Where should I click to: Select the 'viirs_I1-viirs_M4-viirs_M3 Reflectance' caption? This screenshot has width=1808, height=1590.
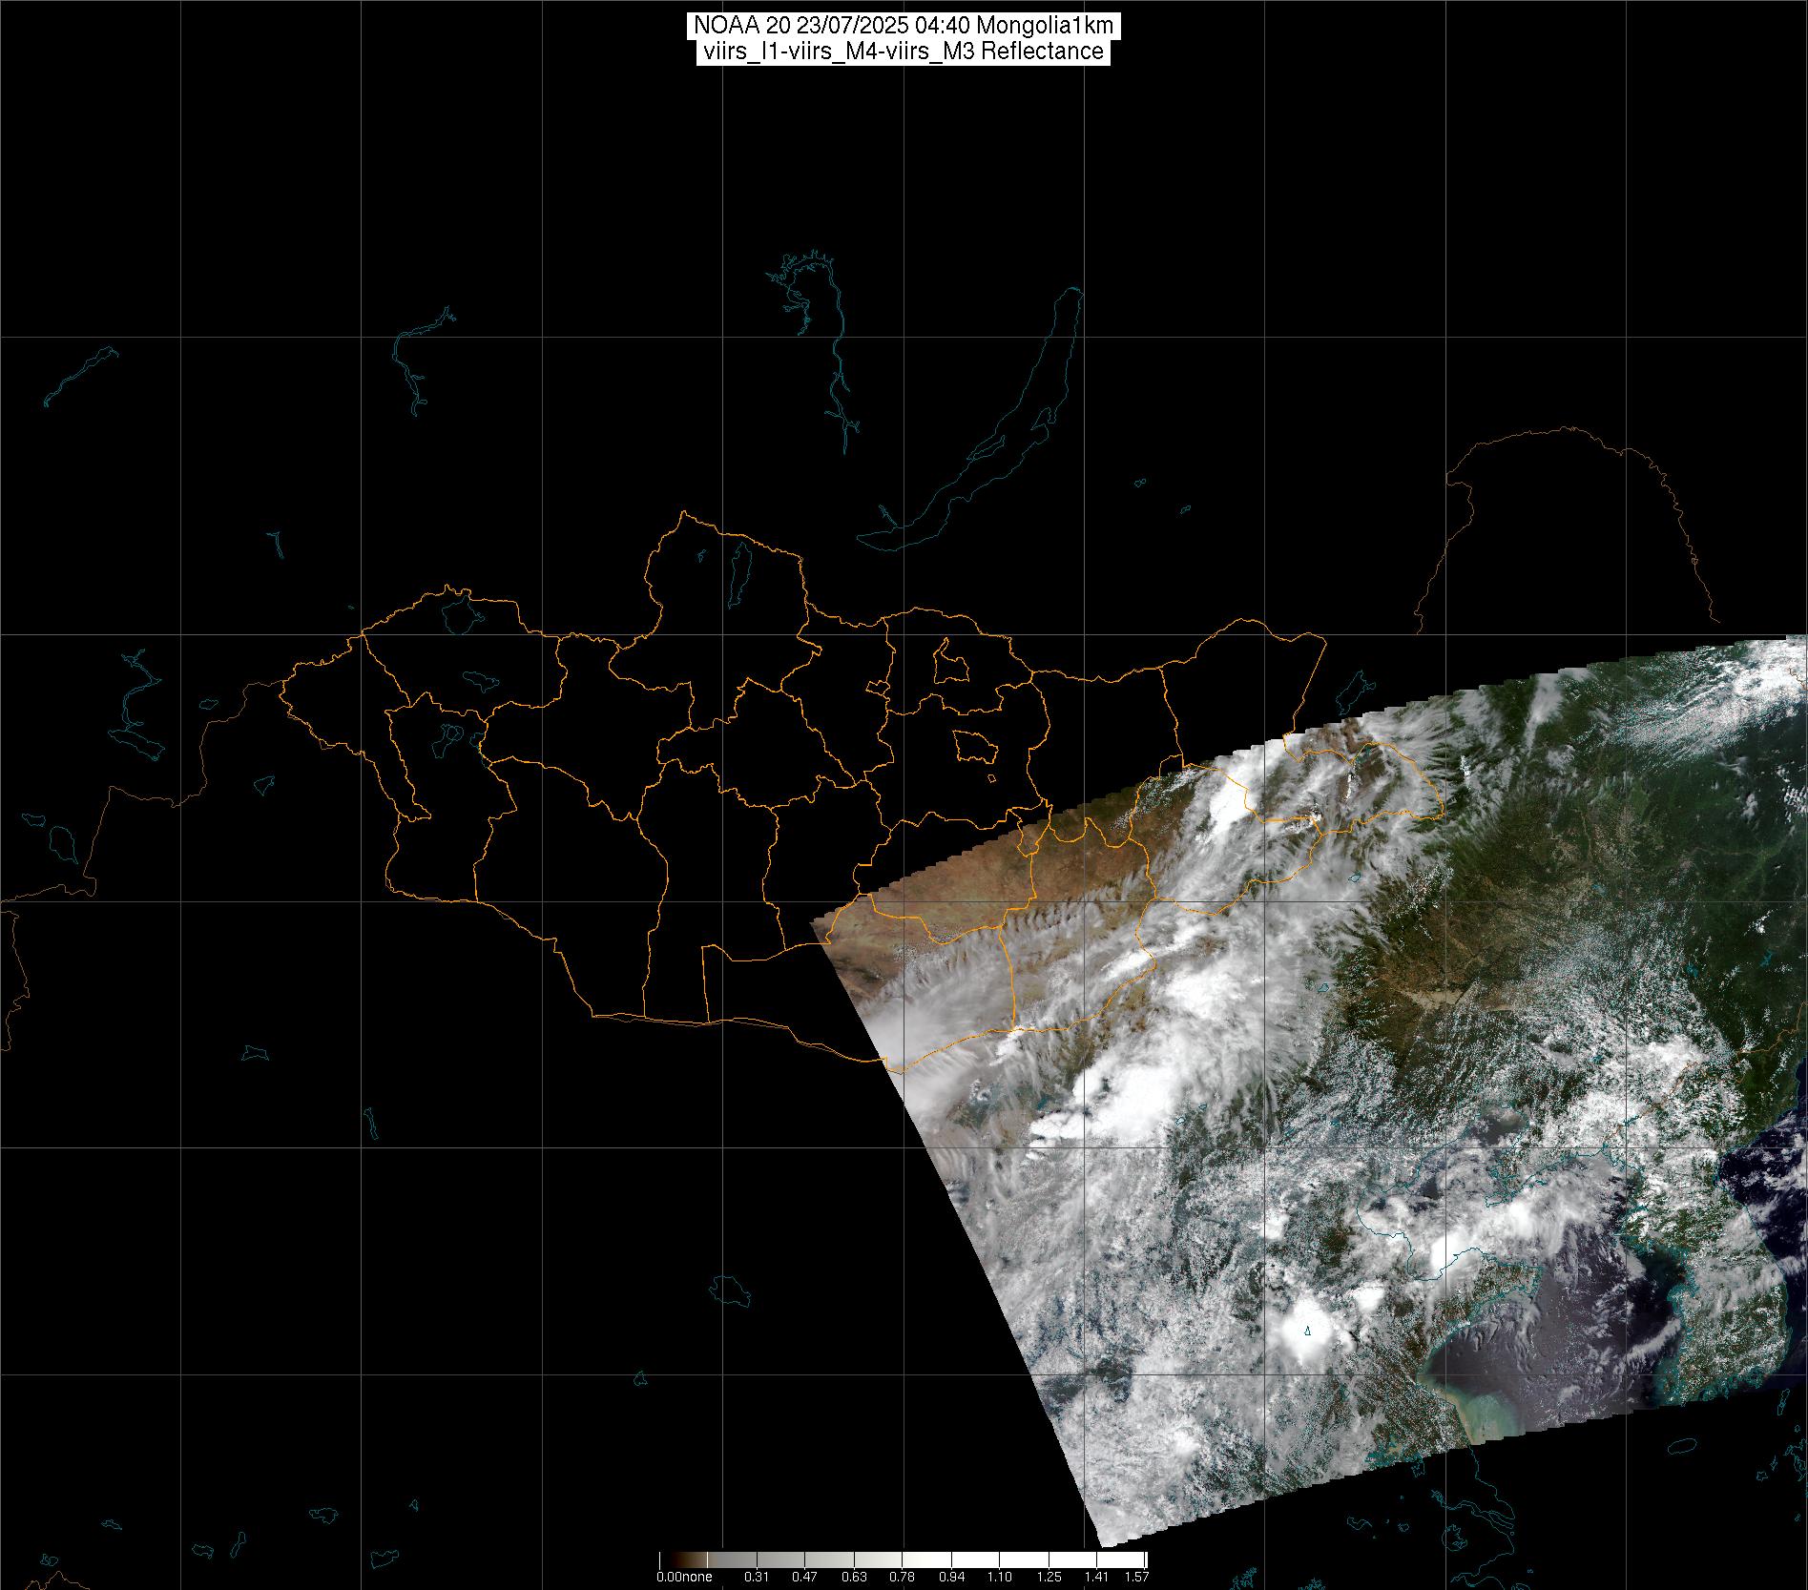(904, 52)
